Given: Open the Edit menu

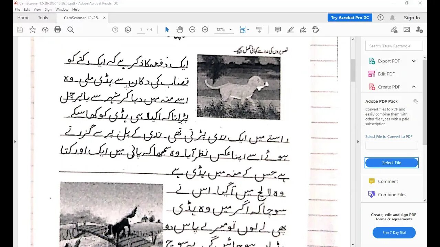Looking at the screenshot, I should (x=27, y=10).
